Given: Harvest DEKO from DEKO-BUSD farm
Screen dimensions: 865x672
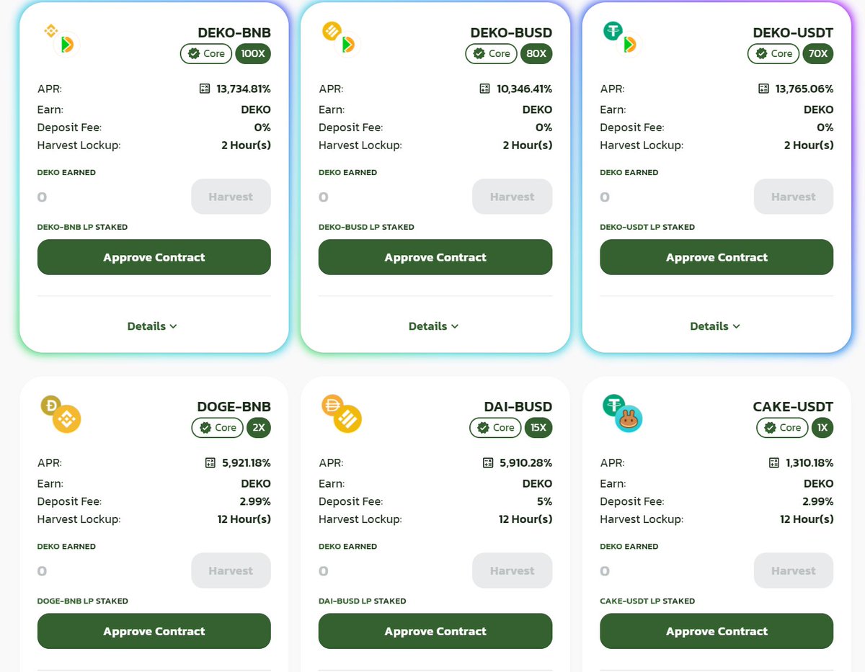Looking at the screenshot, I should (x=513, y=197).
